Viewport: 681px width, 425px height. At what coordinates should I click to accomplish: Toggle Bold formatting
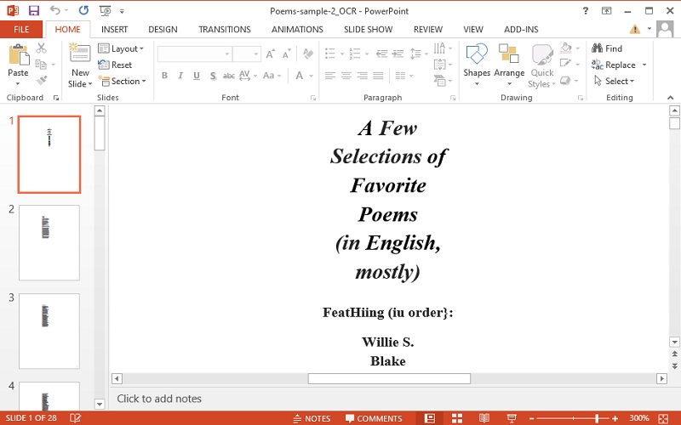(164, 76)
